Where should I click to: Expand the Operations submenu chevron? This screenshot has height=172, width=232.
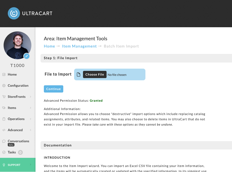pos(31,119)
